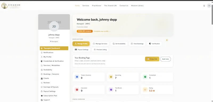Click the JD profile picture in sidebar
This screenshot has height=102, width=213.
[x=54, y=26]
